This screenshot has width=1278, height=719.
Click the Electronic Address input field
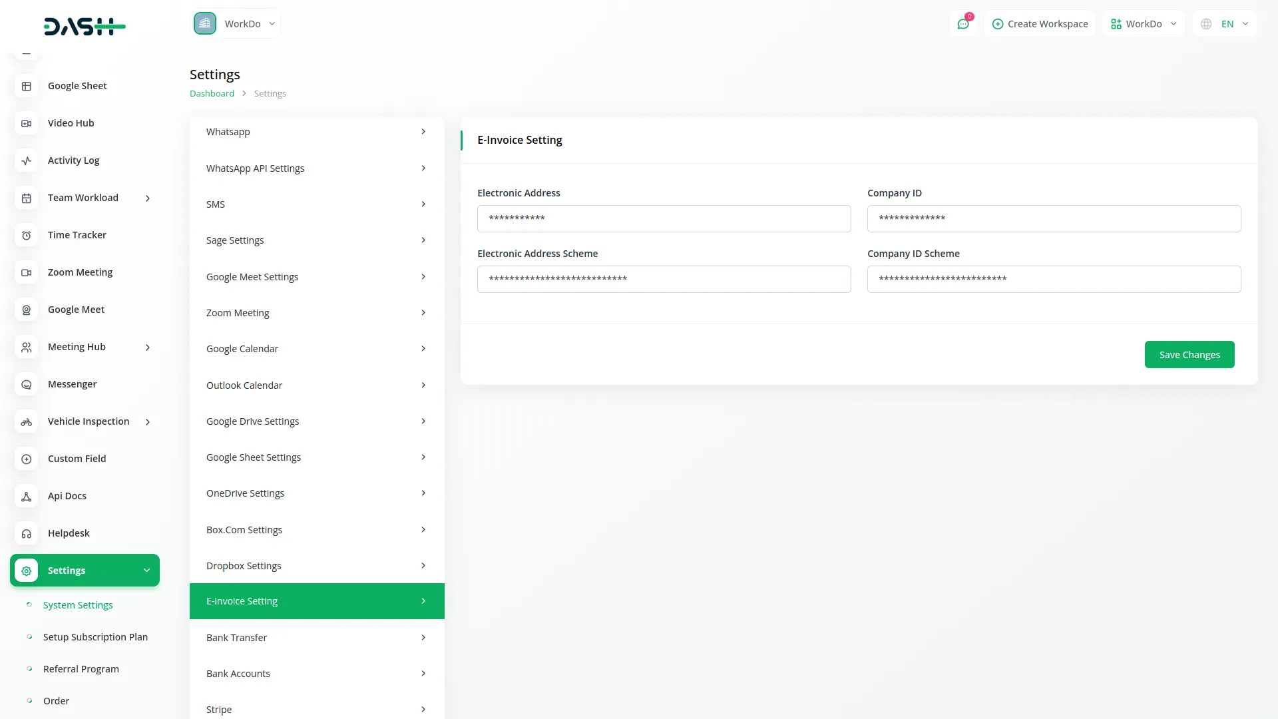(664, 218)
